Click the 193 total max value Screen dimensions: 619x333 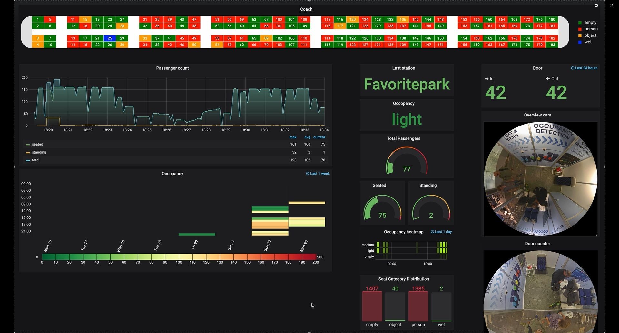(x=293, y=160)
